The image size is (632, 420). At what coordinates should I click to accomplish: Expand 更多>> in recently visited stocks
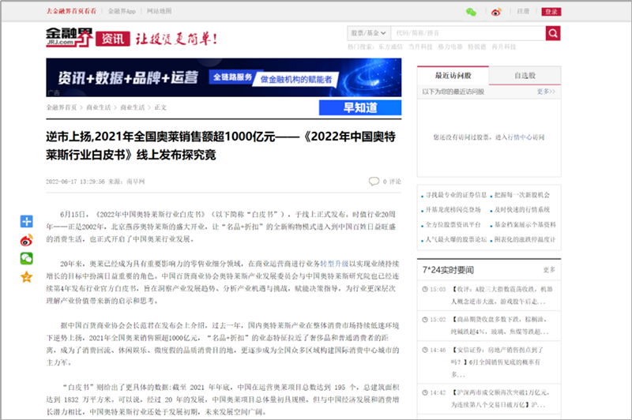[546, 92]
